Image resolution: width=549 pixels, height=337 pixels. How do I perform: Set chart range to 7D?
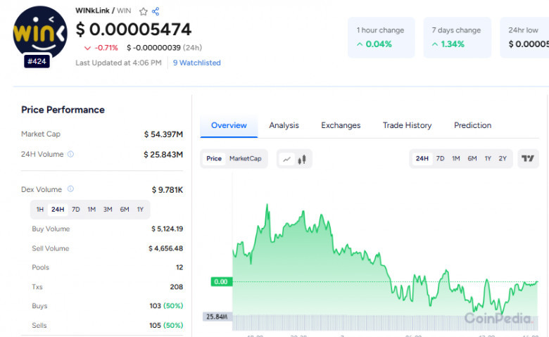pos(440,158)
